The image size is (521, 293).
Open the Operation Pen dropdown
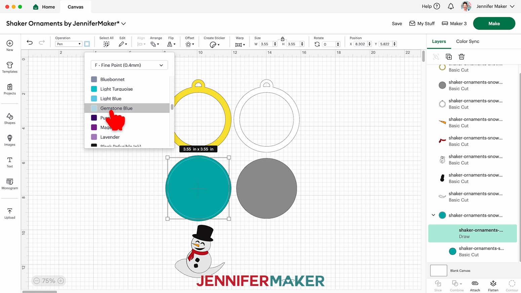coord(69,44)
